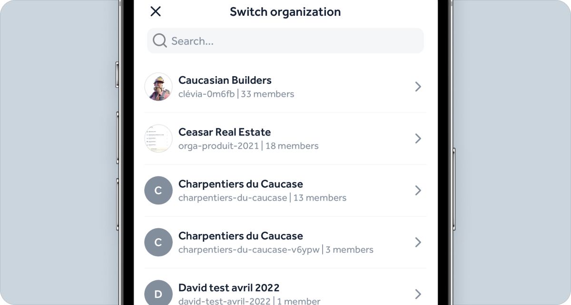Screen dimensions: 571x305
Task: Tap chevron next to David test avril 2022
Action: (418, 294)
